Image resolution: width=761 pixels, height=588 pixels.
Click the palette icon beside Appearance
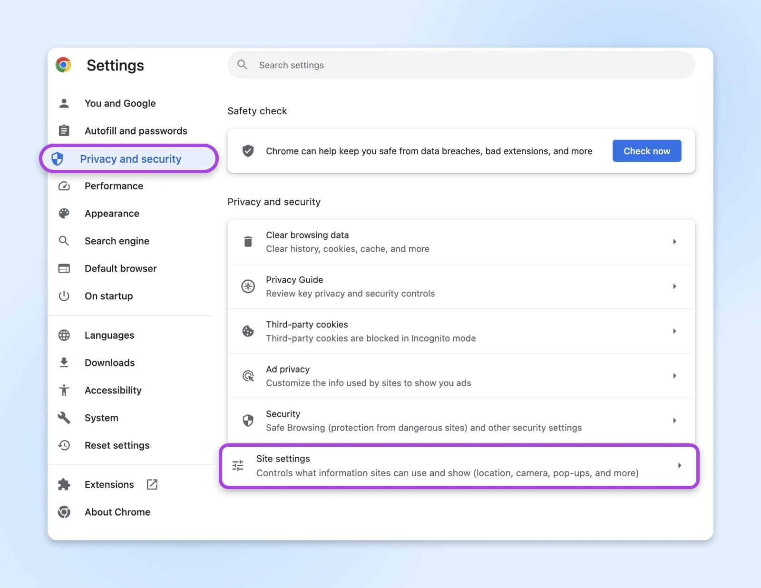64,213
